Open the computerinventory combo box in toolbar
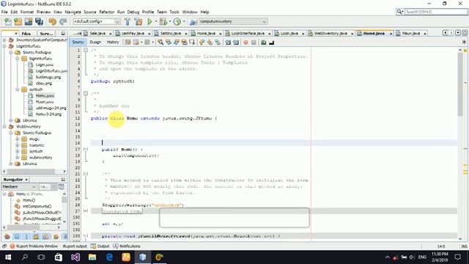The height and width of the screenshot is (264, 469). [x=233, y=21]
